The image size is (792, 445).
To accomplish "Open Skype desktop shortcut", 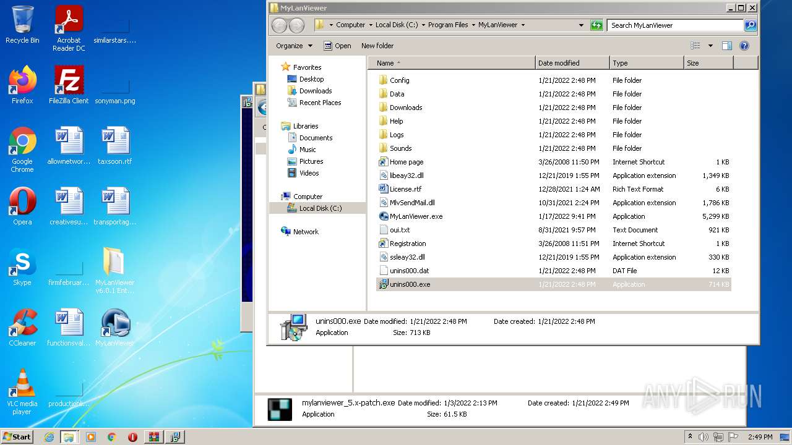I will [22, 267].
